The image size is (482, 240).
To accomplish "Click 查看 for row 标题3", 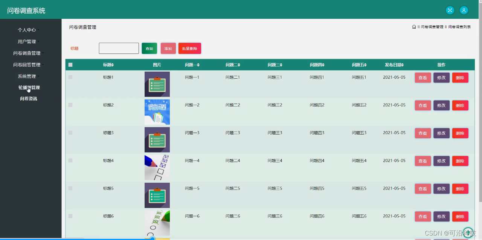I will pos(423,133).
